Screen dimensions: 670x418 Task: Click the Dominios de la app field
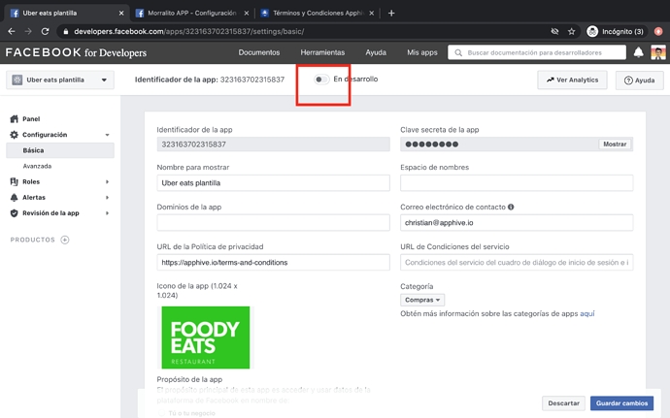pos(273,223)
